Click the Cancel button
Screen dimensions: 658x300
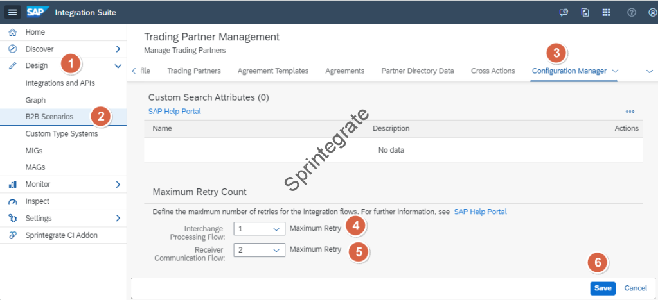coord(636,288)
